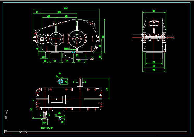194x137 pixels.
Task: Select the middle bearing circle in front view
Action: tap(56, 39)
